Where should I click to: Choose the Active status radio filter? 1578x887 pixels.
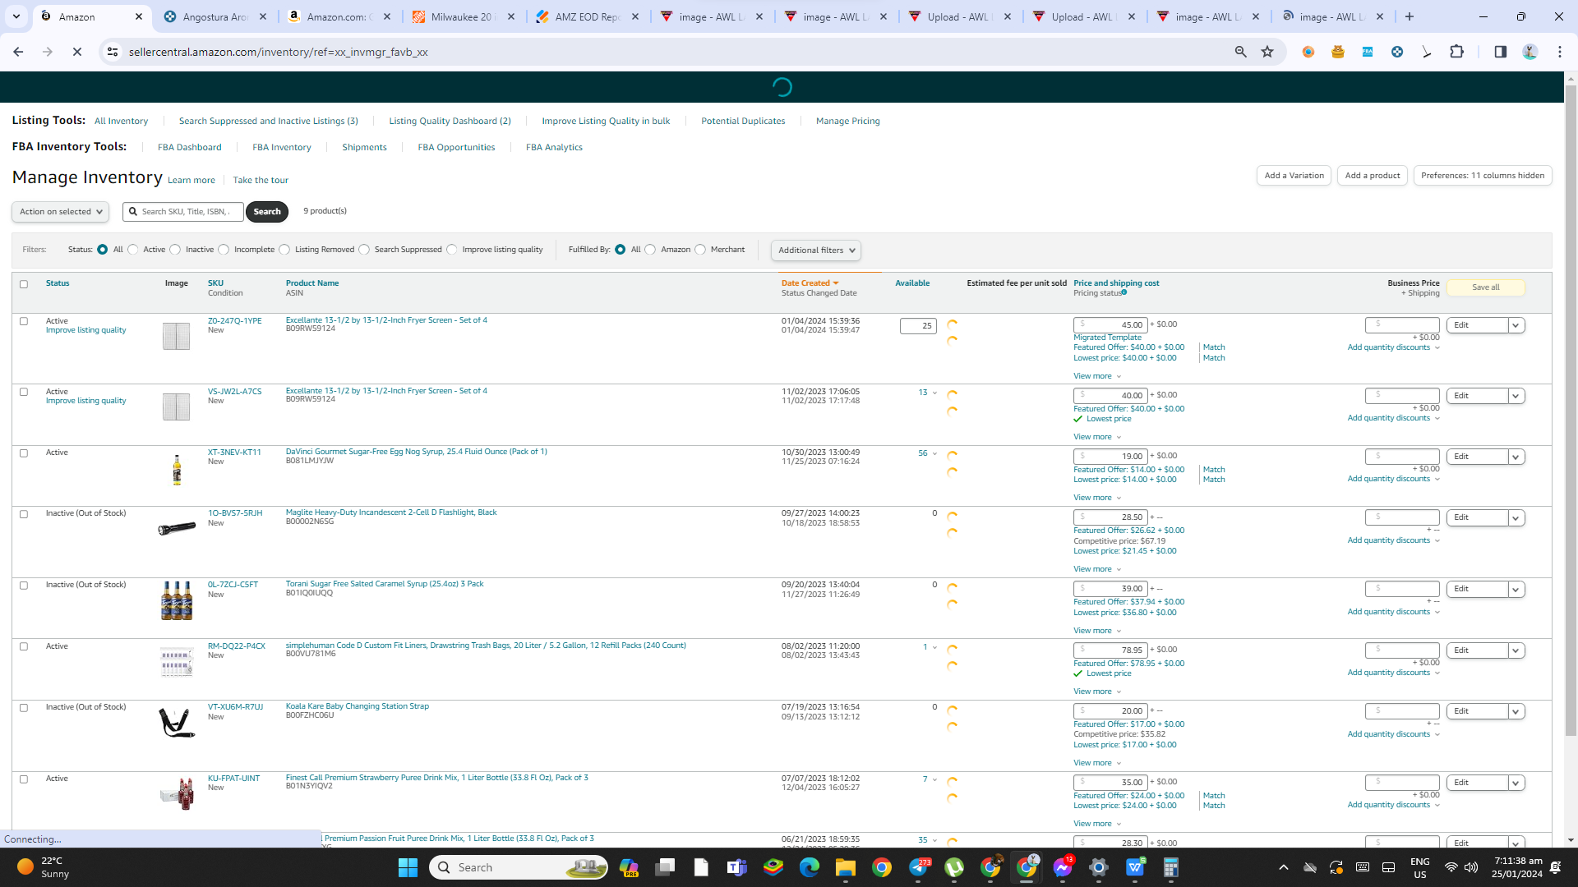133,250
